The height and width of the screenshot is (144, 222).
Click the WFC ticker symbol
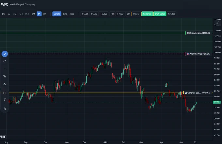tap(4, 4)
